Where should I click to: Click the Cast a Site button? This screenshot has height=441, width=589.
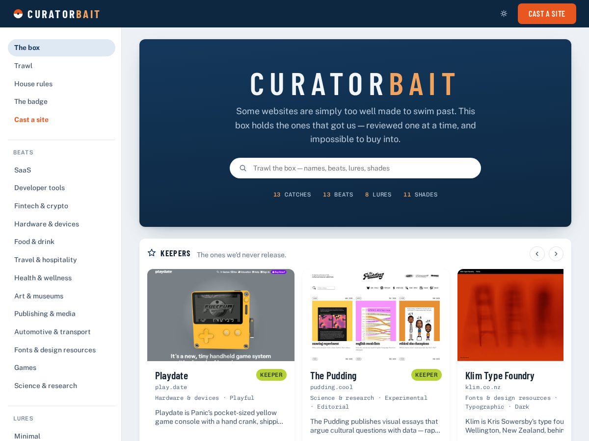(547, 14)
